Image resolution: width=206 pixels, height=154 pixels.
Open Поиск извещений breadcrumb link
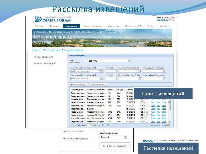tap(74, 50)
